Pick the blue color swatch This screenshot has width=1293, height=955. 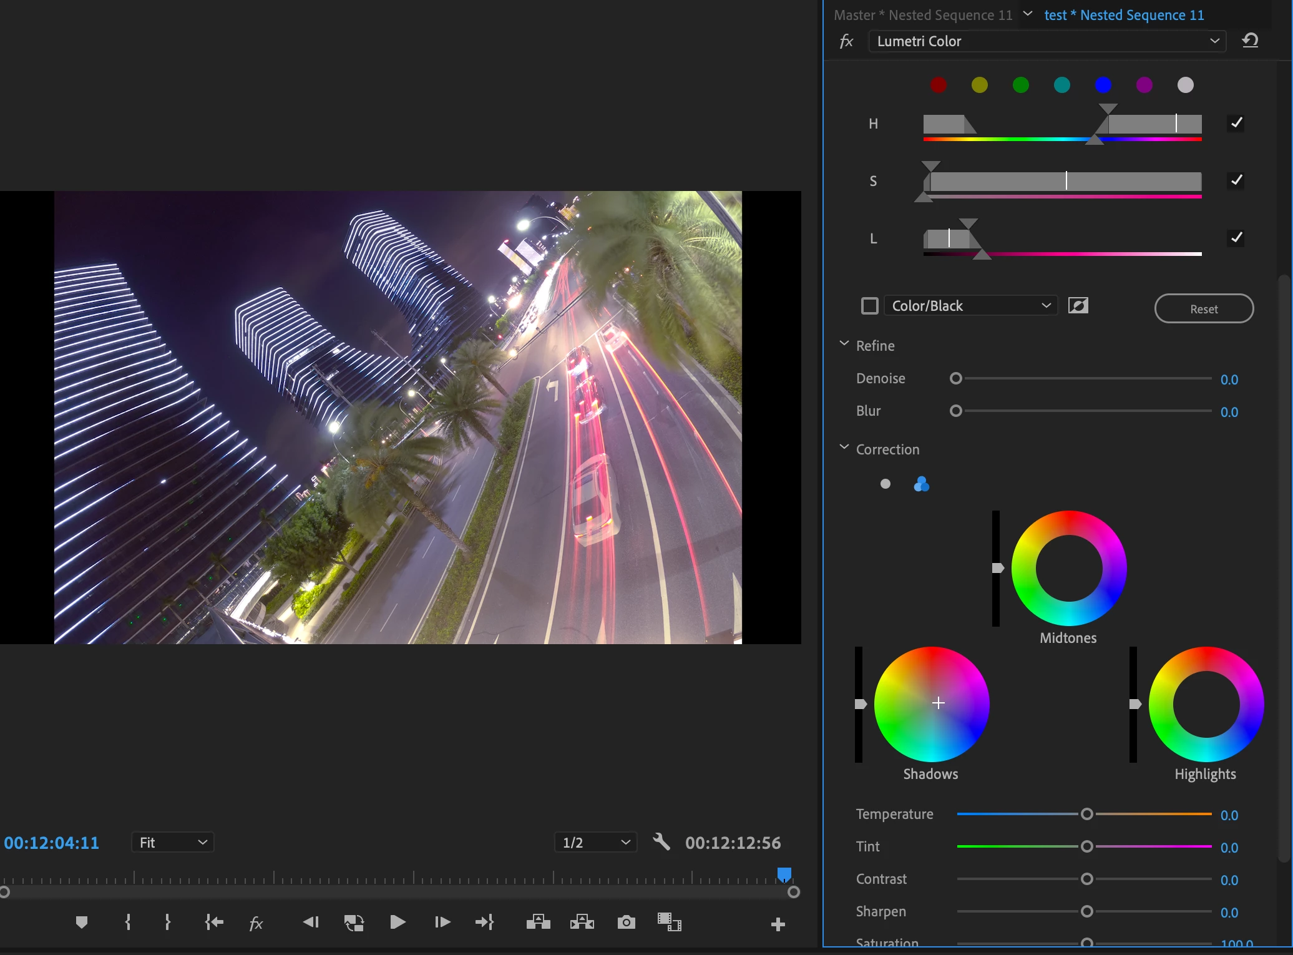(1103, 85)
